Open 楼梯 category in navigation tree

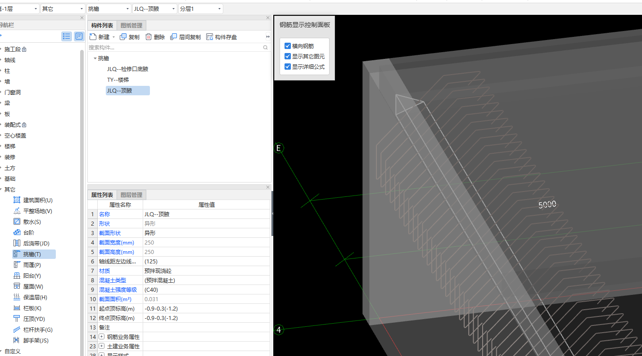(x=10, y=146)
